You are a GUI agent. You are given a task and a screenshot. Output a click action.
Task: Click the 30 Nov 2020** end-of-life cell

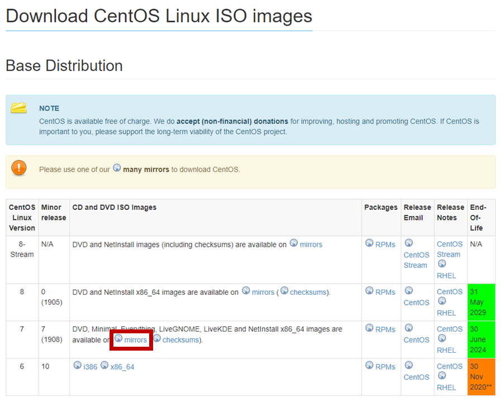pyautogui.click(x=481, y=377)
